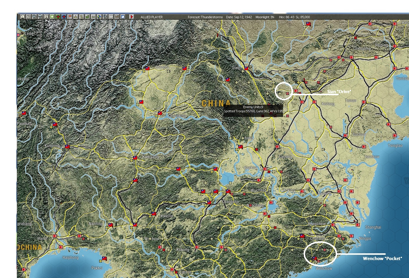This screenshot has width=409, height=278.
Task: Select the Japanese base at Kukong
Action: point(197,247)
